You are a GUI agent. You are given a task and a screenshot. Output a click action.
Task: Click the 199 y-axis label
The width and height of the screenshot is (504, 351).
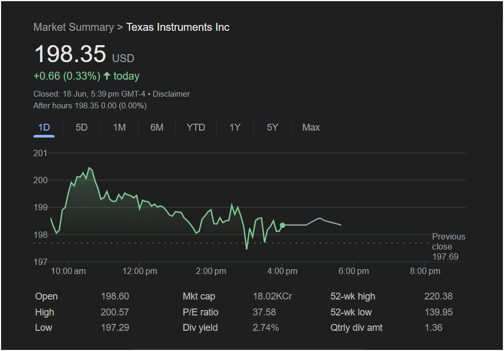[x=40, y=208]
